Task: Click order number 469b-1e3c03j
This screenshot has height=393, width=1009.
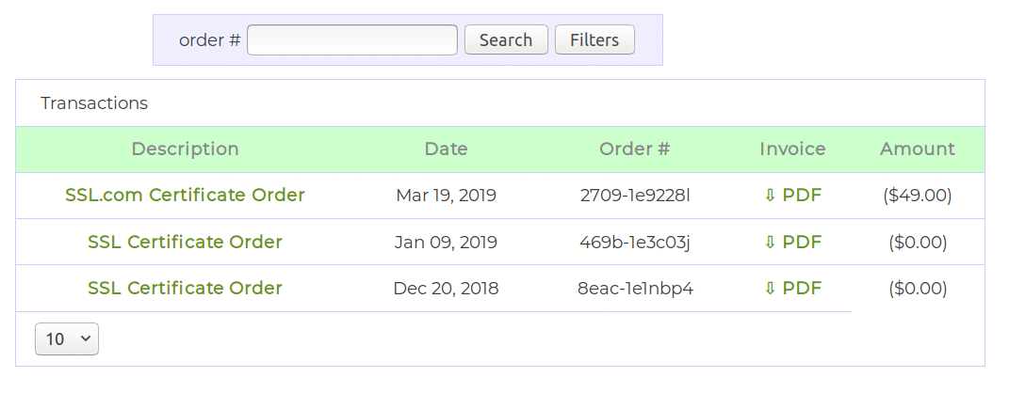Action: (635, 242)
